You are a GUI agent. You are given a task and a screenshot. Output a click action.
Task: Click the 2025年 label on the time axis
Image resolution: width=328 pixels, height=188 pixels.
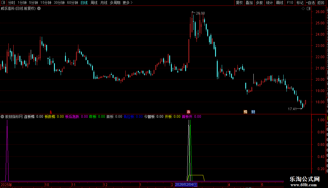click(x=6, y=185)
